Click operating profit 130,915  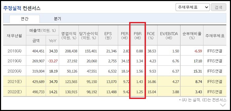pyautogui.click(x=71, y=92)
